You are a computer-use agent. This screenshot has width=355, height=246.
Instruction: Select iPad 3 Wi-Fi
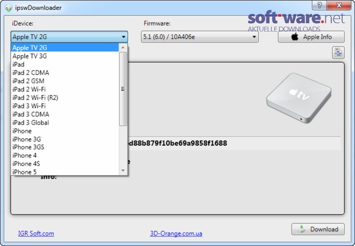click(65, 106)
